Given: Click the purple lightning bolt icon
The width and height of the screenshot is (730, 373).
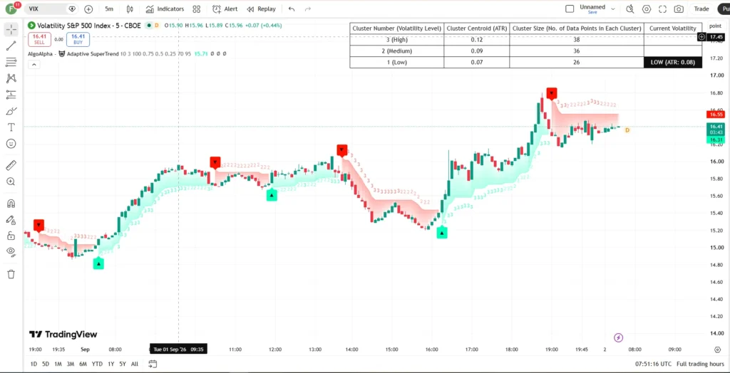Looking at the screenshot, I should click(x=618, y=337).
